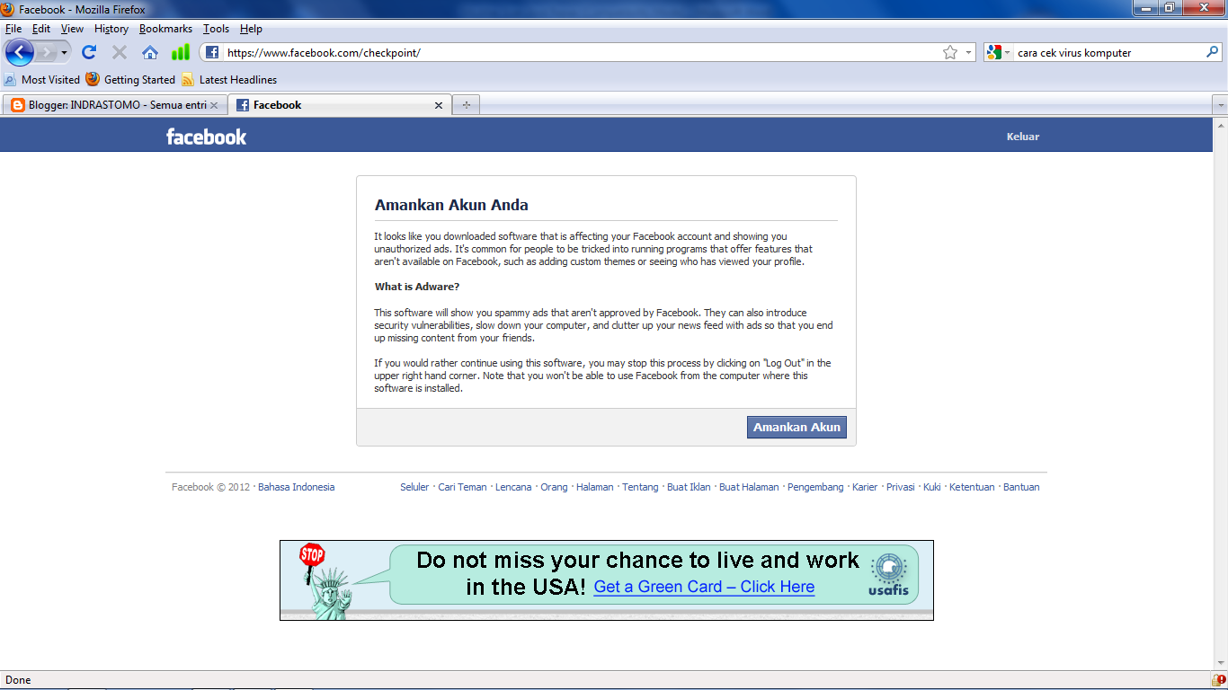This screenshot has height=690, width=1228.
Task: Open the address bar history dropdown
Action: (968, 53)
